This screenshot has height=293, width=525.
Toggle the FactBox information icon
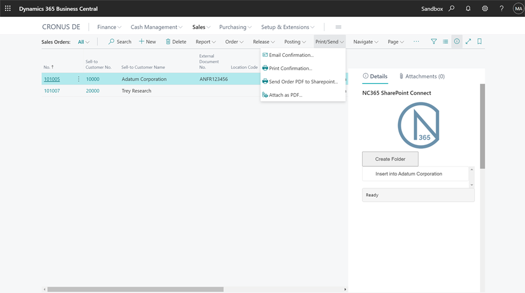pos(457,41)
